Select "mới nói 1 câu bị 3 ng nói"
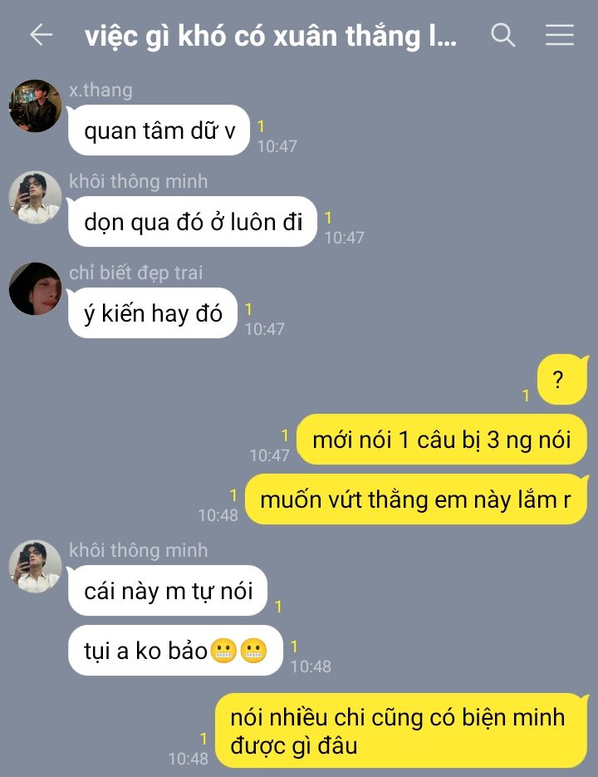This screenshot has height=777, width=598. (442, 440)
